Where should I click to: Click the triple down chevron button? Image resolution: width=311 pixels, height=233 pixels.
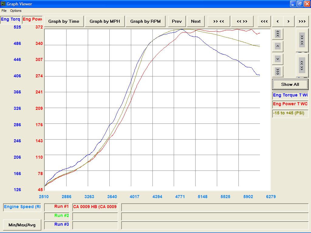coord(278,71)
